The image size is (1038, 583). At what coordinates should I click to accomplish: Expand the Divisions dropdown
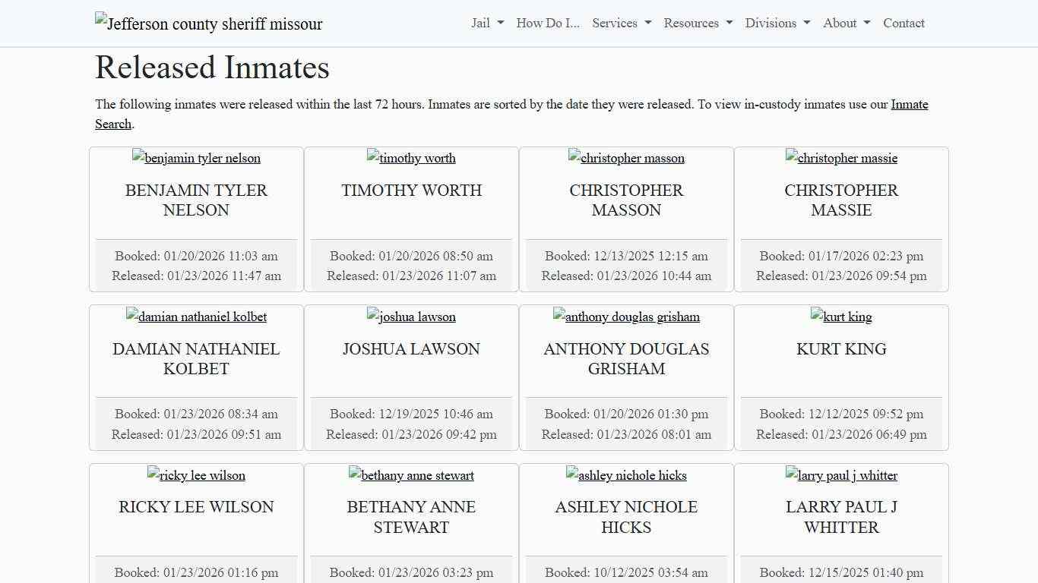(x=777, y=23)
